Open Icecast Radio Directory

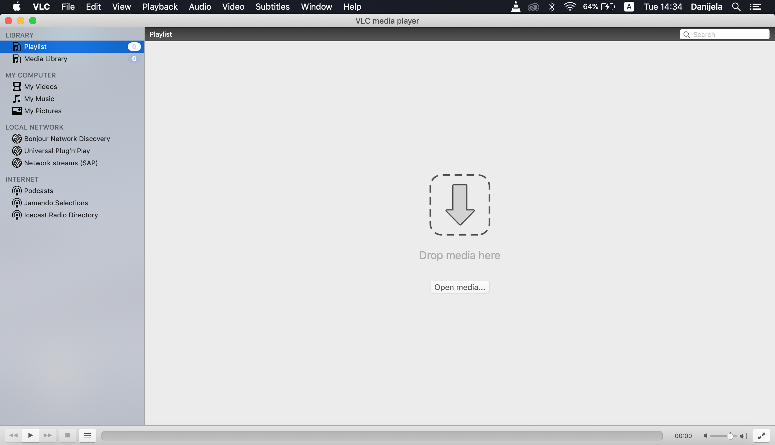(61, 215)
